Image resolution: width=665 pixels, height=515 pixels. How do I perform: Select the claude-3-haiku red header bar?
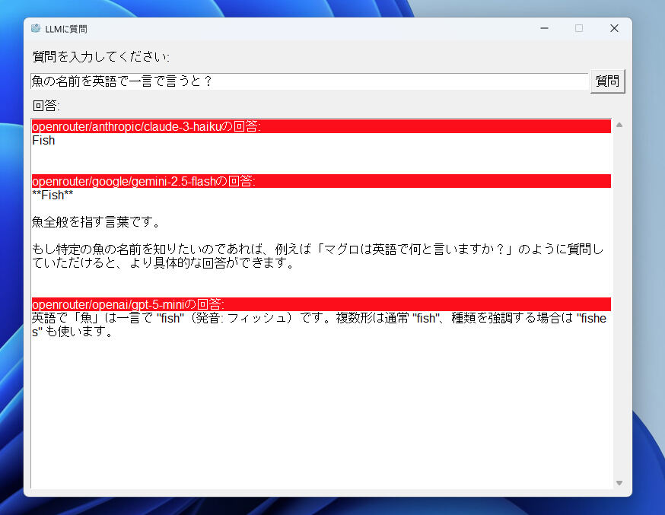320,126
